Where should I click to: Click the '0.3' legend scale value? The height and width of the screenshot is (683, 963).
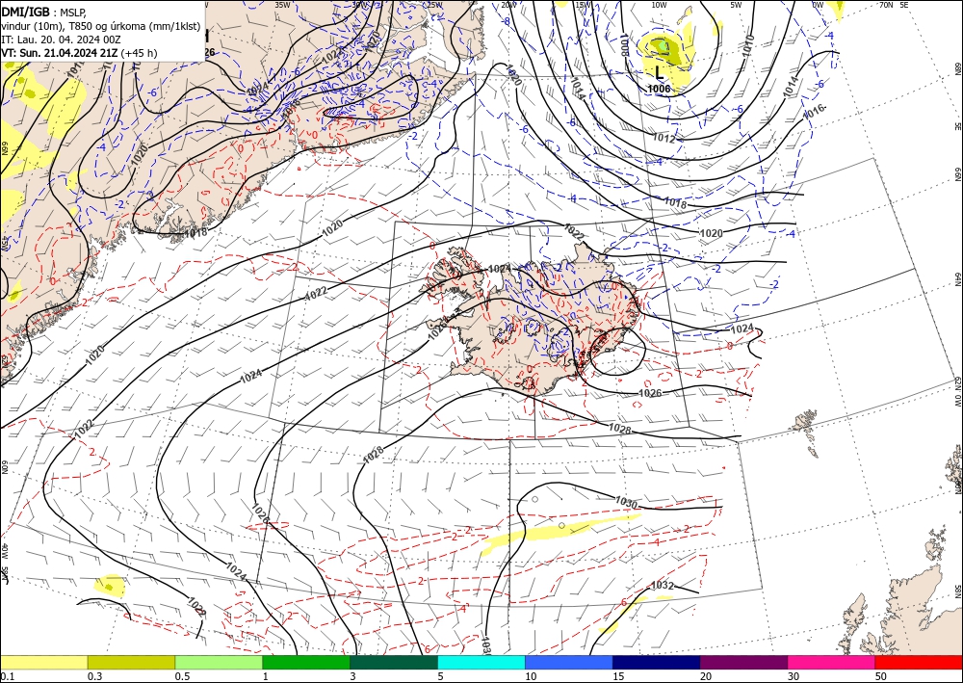coord(94,676)
